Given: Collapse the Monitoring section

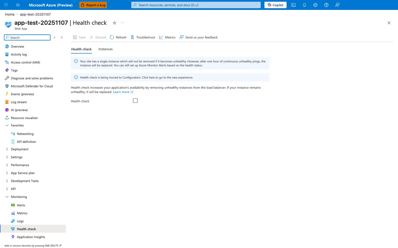Looking at the screenshot, I should point(7,197).
